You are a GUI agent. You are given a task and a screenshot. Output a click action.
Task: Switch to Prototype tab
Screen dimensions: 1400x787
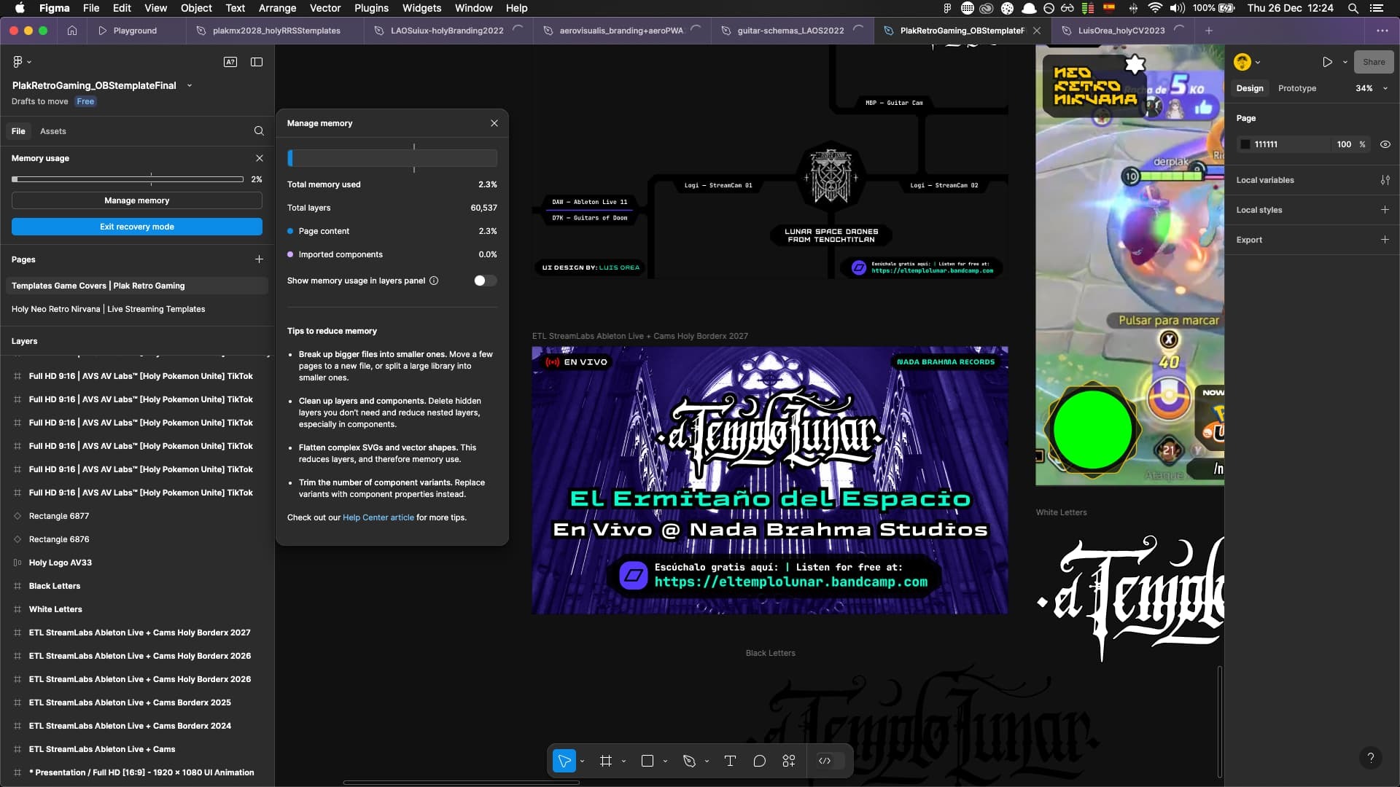1297,87
